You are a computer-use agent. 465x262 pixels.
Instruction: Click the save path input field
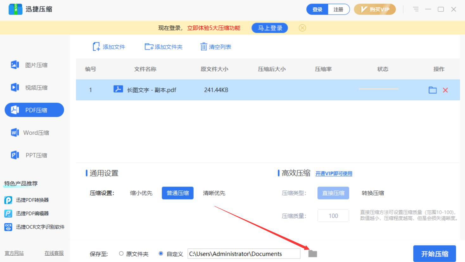click(244, 254)
